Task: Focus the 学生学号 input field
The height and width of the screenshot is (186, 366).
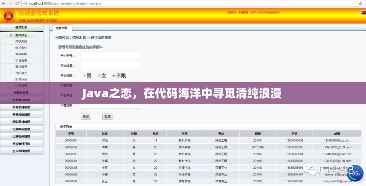Action: click(111, 56)
